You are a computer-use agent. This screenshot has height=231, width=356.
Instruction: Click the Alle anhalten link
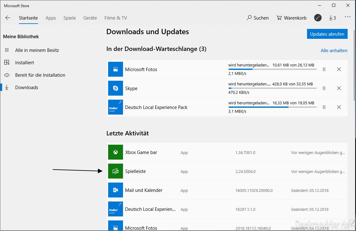[x=334, y=51]
